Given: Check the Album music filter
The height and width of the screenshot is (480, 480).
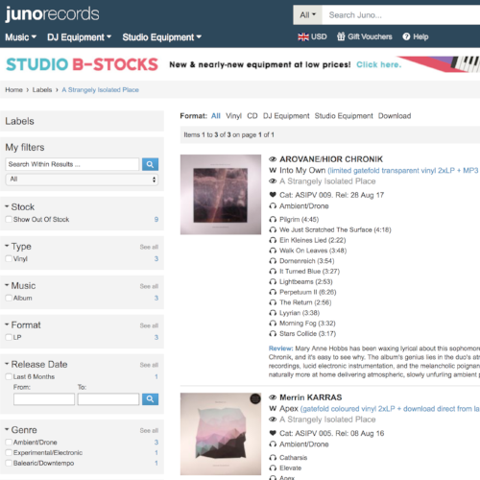Looking at the screenshot, I should point(9,298).
